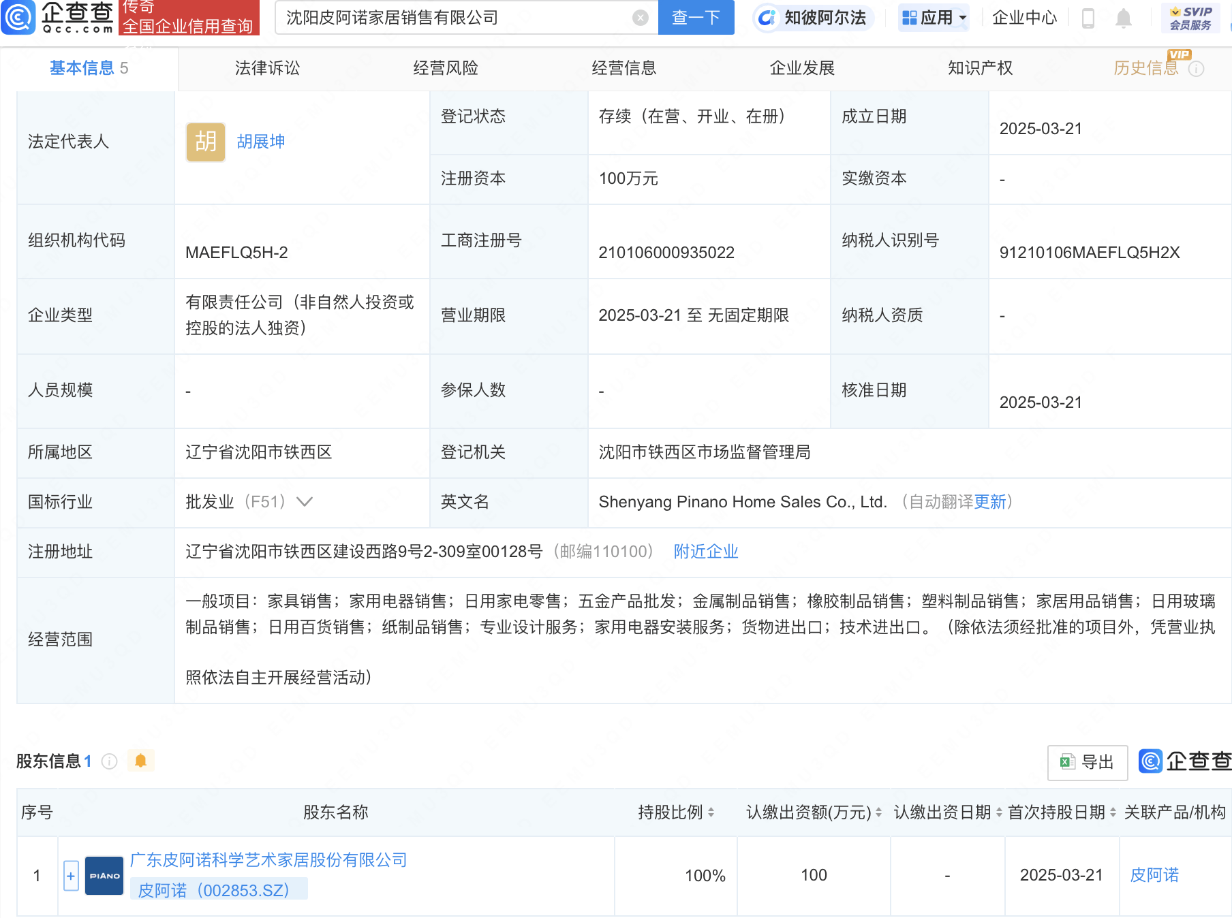The image size is (1232, 918).
Task: Open SVIP 会员服务
Action: (x=1190, y=18)
